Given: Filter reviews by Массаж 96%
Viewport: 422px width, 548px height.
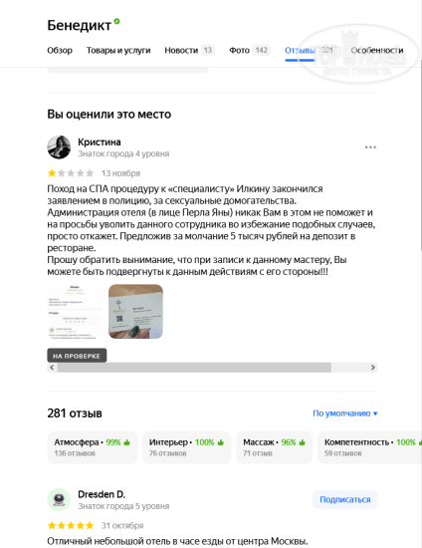Looking at the screenshot, I should [x=275, y=447].
